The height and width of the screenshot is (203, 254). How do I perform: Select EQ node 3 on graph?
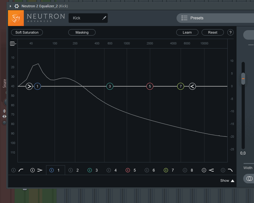coord(110,86)
